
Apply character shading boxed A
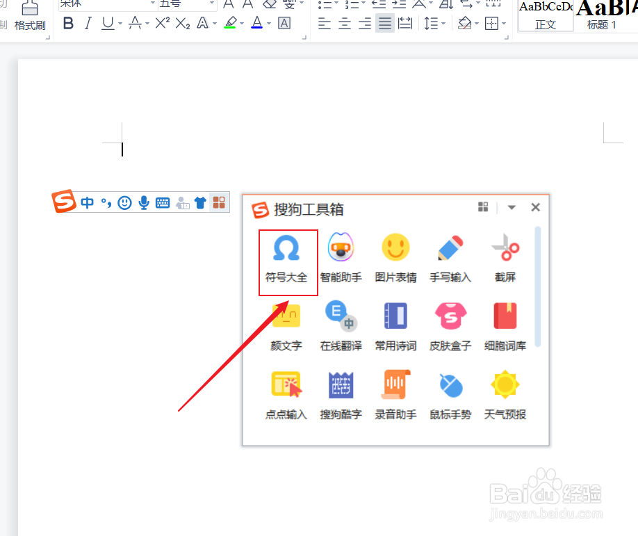(x=284, y=24)
